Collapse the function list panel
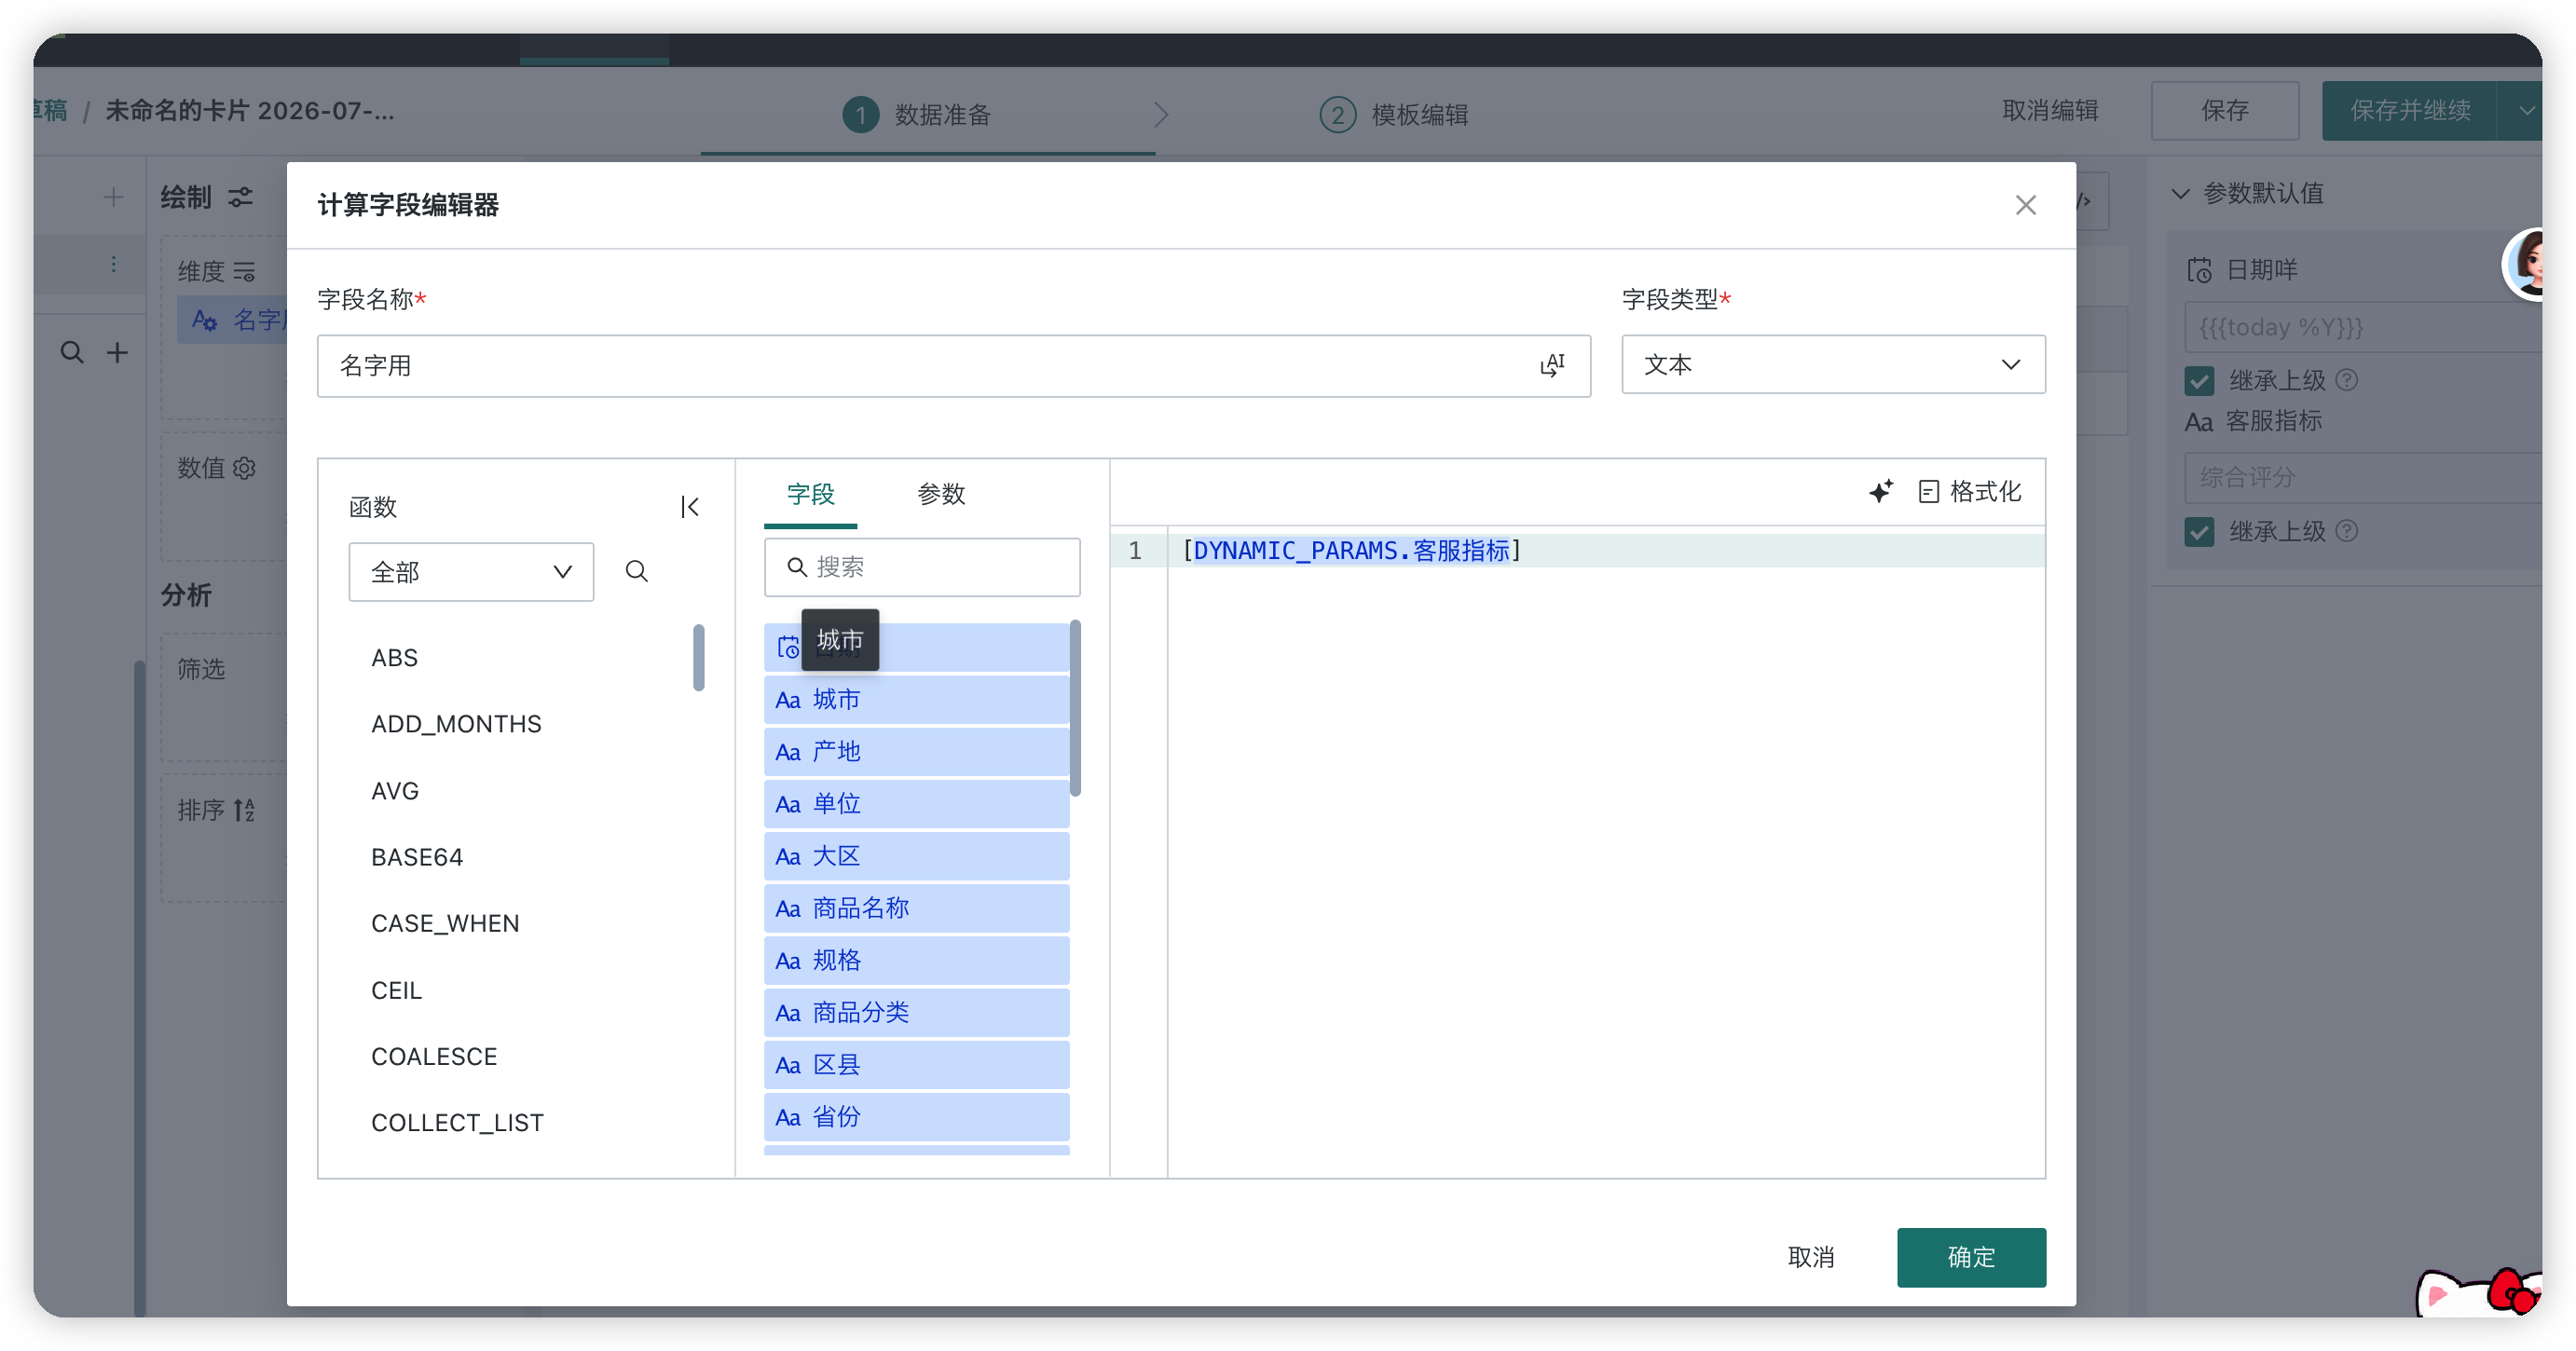2576x1351 pixels. [x=690, y=507]
